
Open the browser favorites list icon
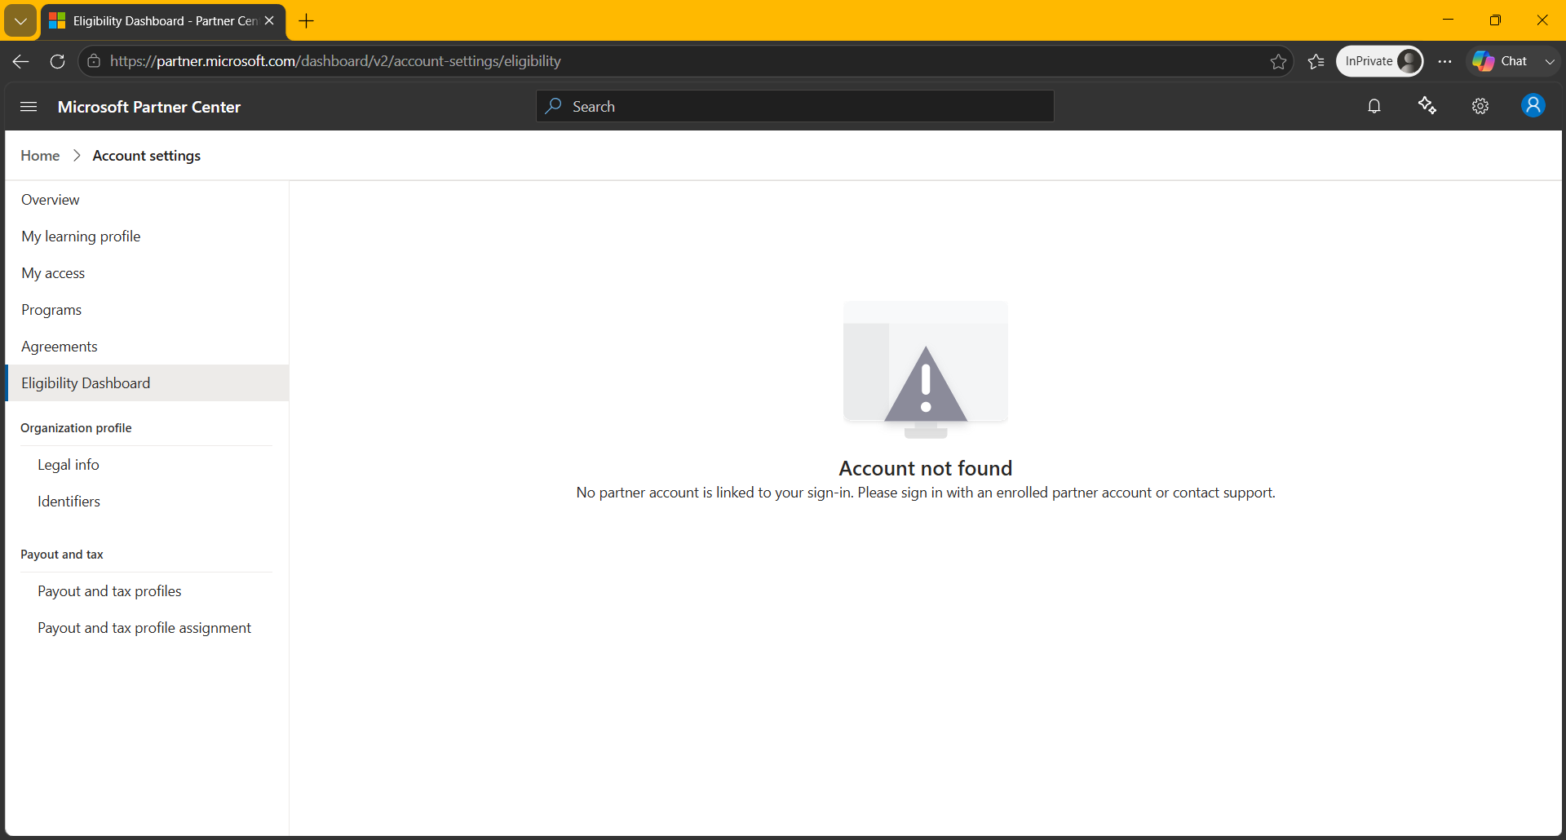(x=1316, y=61)
